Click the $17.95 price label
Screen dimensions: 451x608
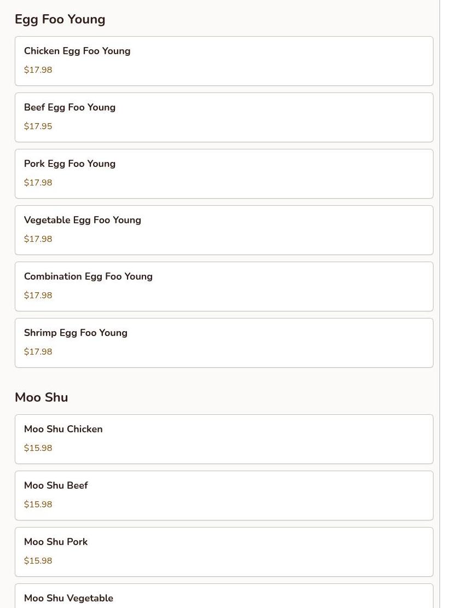coord(38,126)
